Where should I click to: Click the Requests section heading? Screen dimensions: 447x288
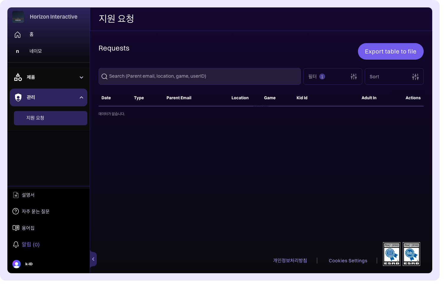pyautogui.click(x=114, y=48)
